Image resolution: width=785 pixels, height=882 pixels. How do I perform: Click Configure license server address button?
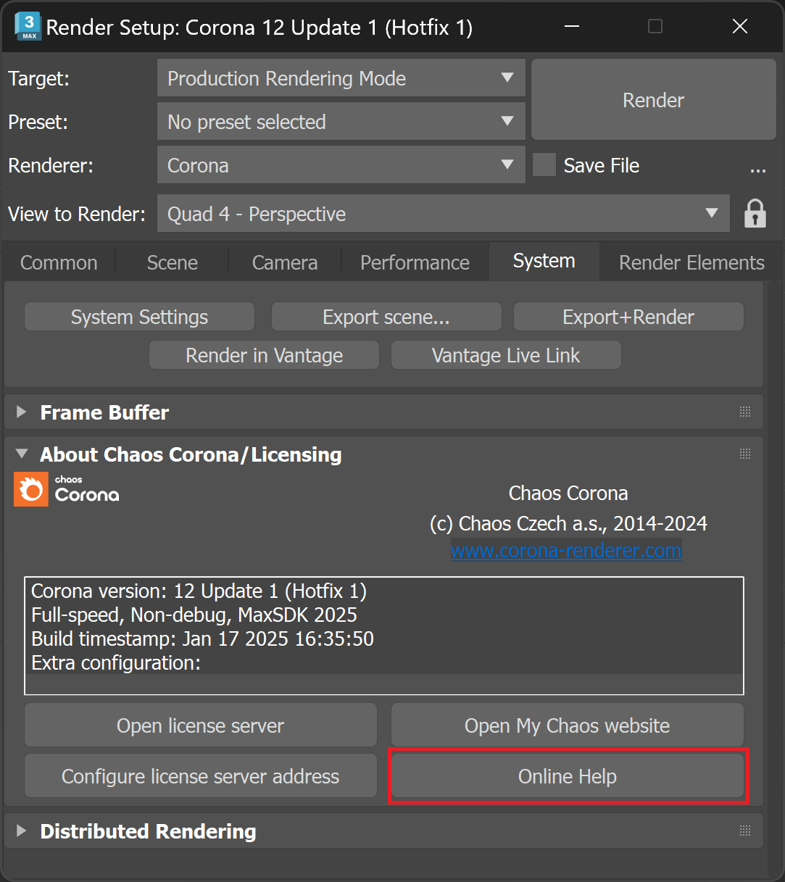coord(201,776)
